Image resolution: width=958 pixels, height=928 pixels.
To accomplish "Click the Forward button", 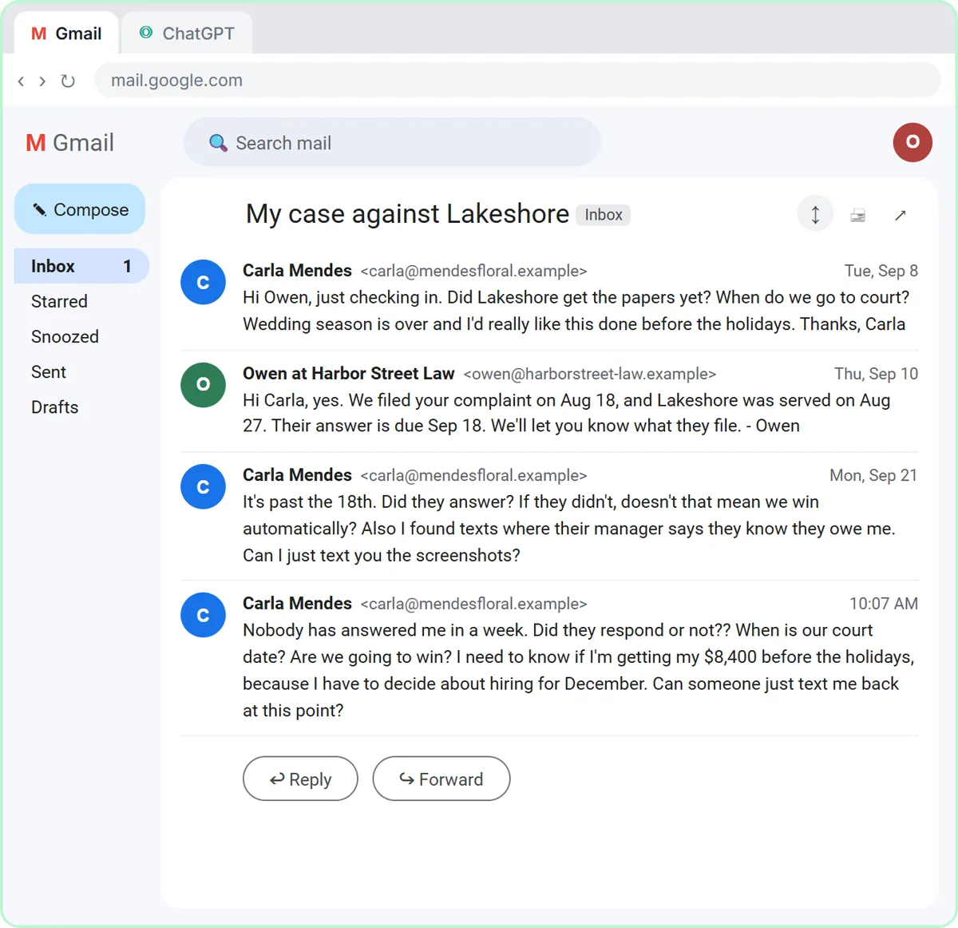I will pos(441,779).
